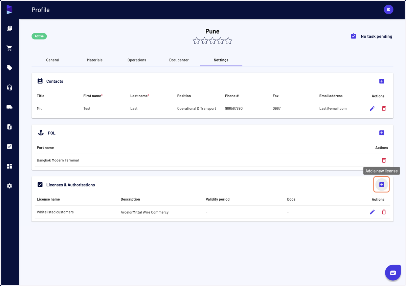Image resolution: width=406 pixels, height=286 pixels.
Task: Click the Profile page heading
Action: point(41,10)
